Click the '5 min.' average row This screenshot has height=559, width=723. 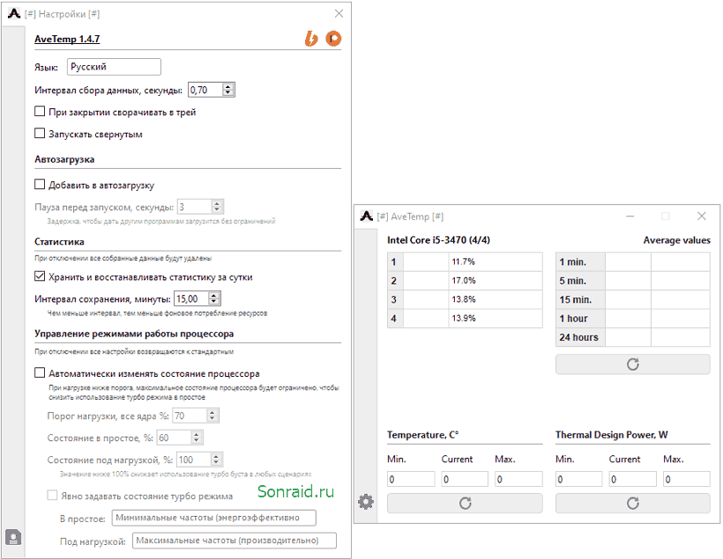tap(633, 281)
